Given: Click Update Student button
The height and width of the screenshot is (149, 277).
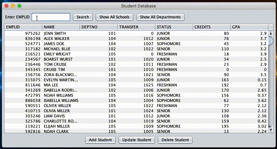Looking at the screenshot, I should (137, 140).
